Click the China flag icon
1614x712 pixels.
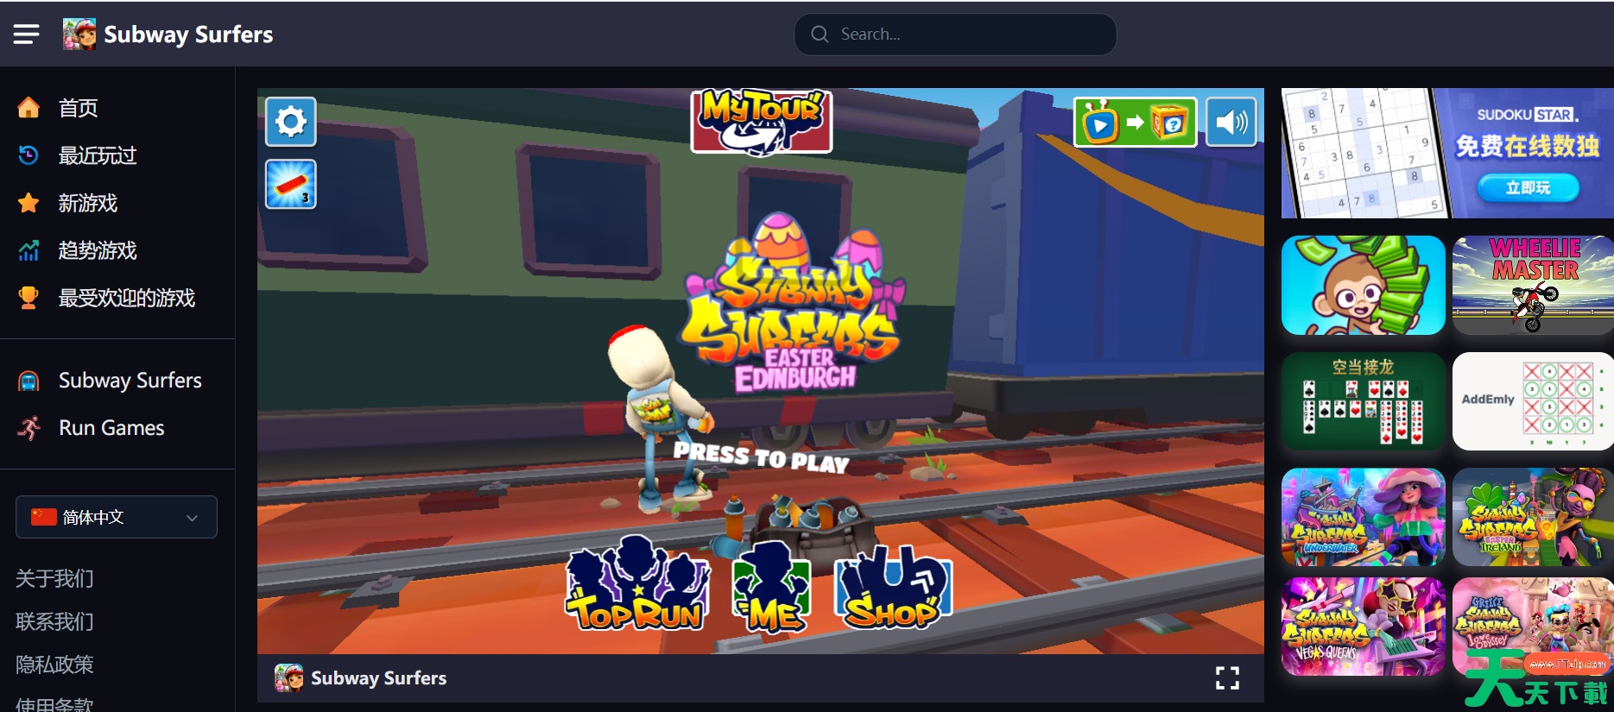tap(43, 517)
